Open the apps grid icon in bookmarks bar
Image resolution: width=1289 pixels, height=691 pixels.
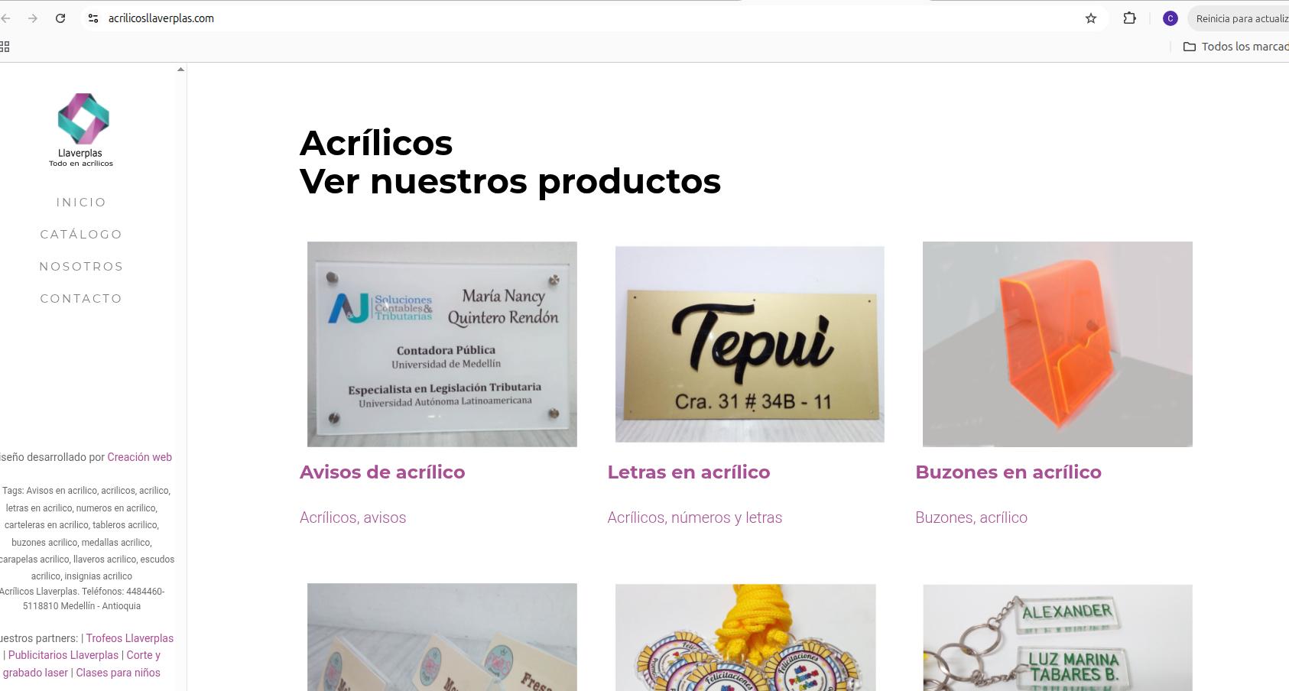(x=5, y=47)
